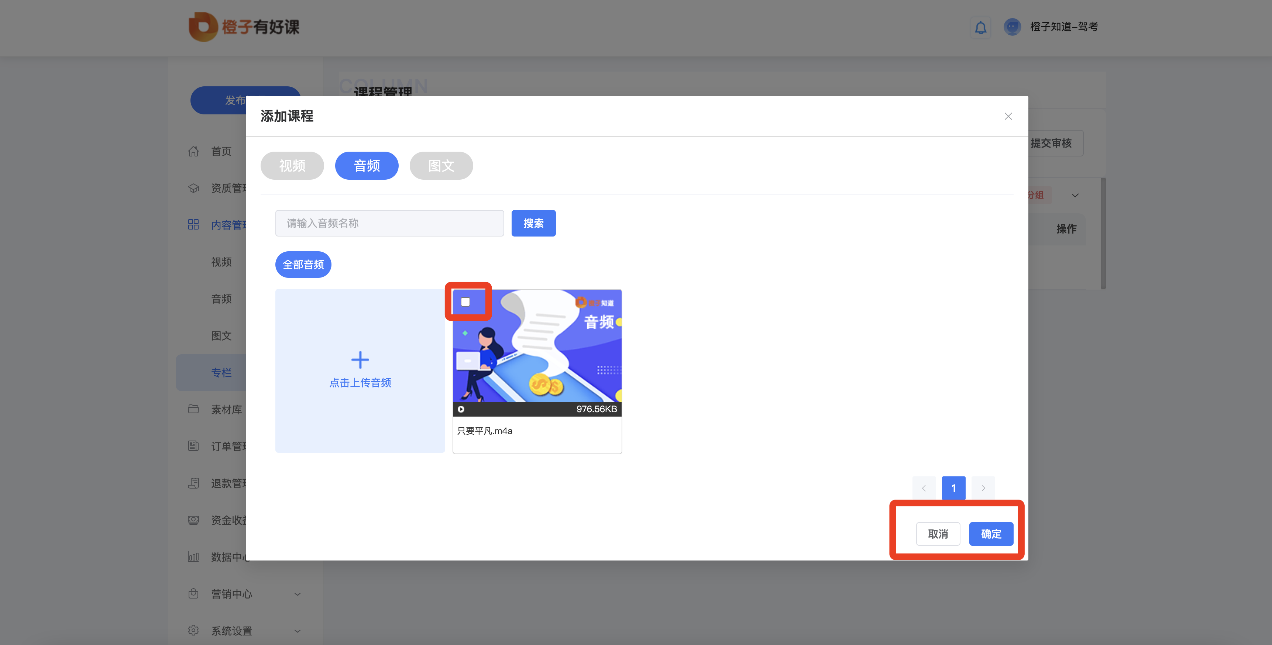This screenshot has width=1272, height=645.
Task: Switch to the 图文 tab
Action: tap(441, 166)
